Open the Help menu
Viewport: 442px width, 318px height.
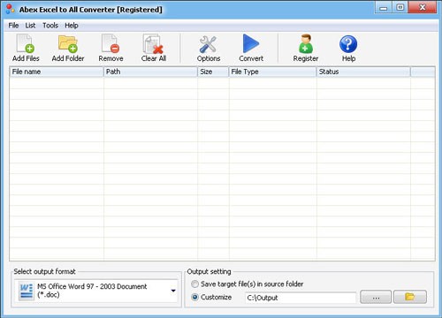pyautogui.click(x=72, y=26)
